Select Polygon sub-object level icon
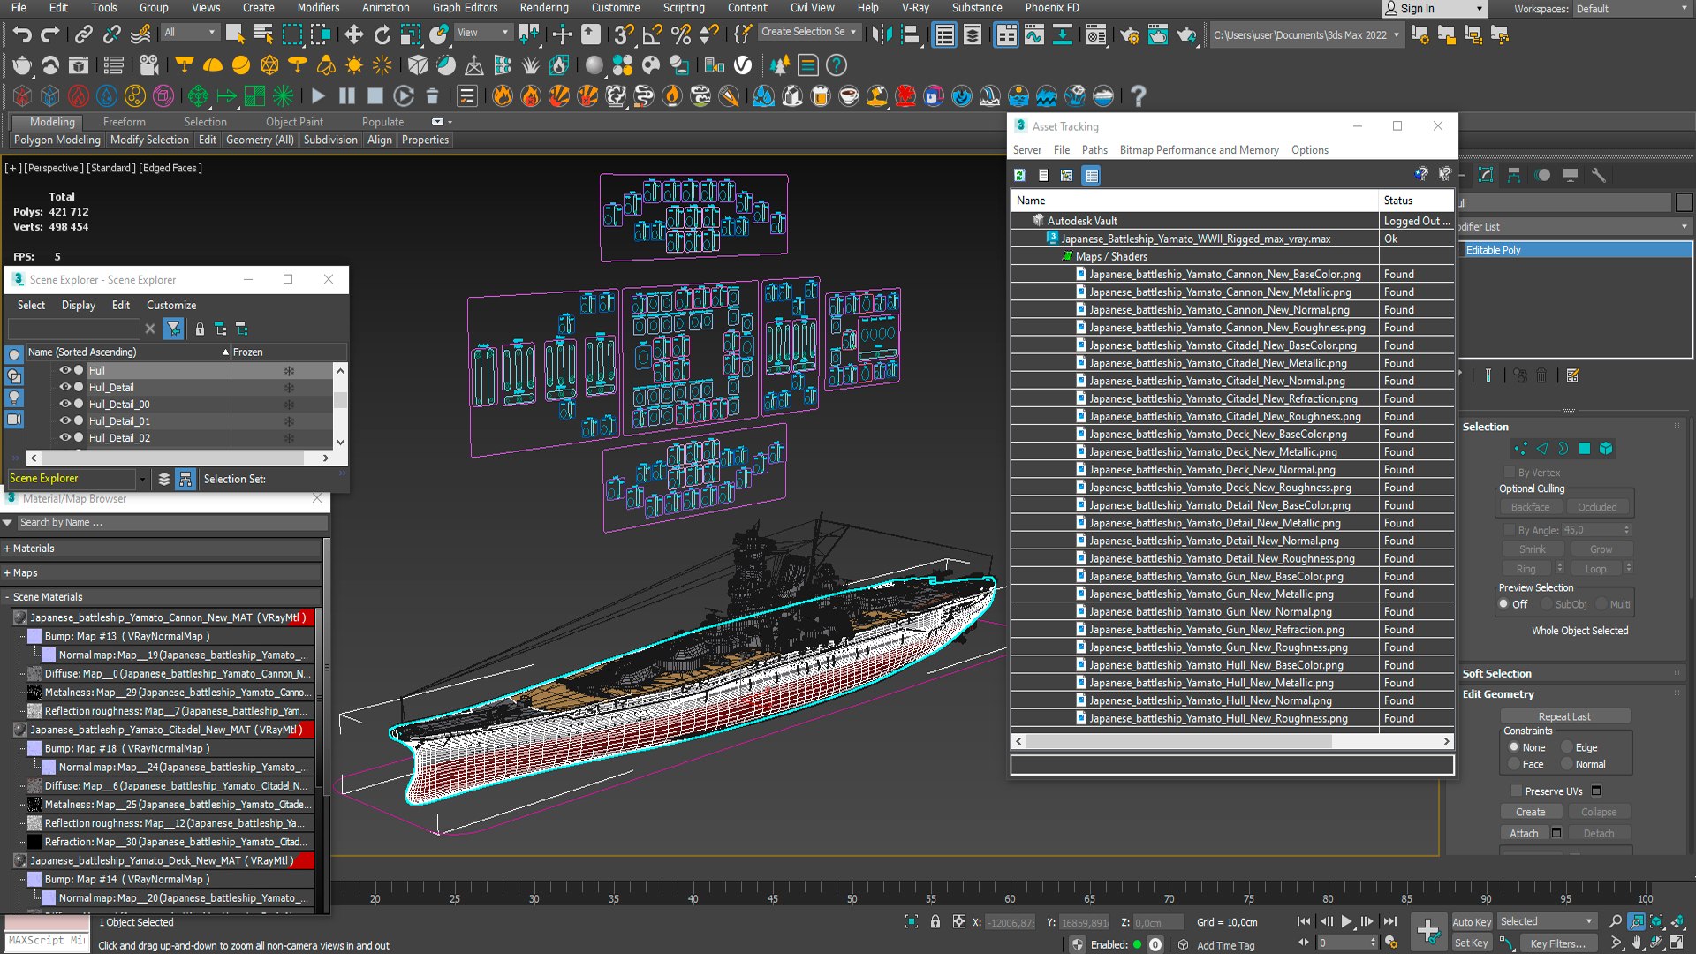 (1585, 448)
